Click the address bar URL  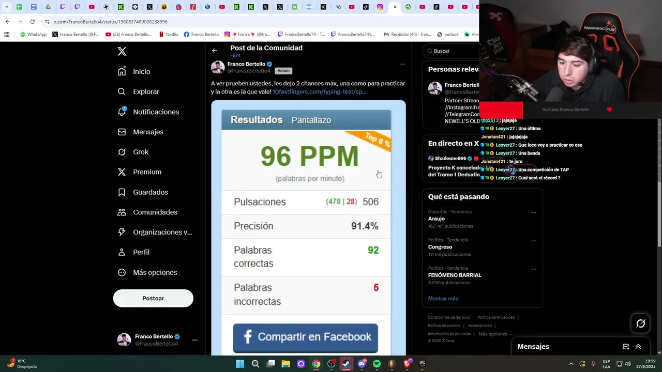111,22
